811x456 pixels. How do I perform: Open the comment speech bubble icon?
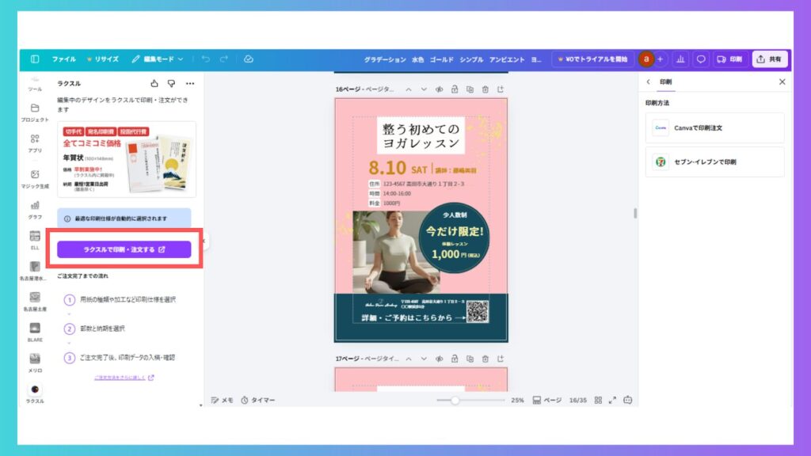pos(701,59)
